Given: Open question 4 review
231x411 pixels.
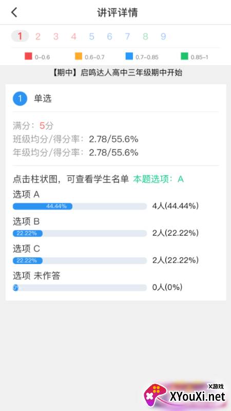Looking at the screenshot, I should pos(73,36).
